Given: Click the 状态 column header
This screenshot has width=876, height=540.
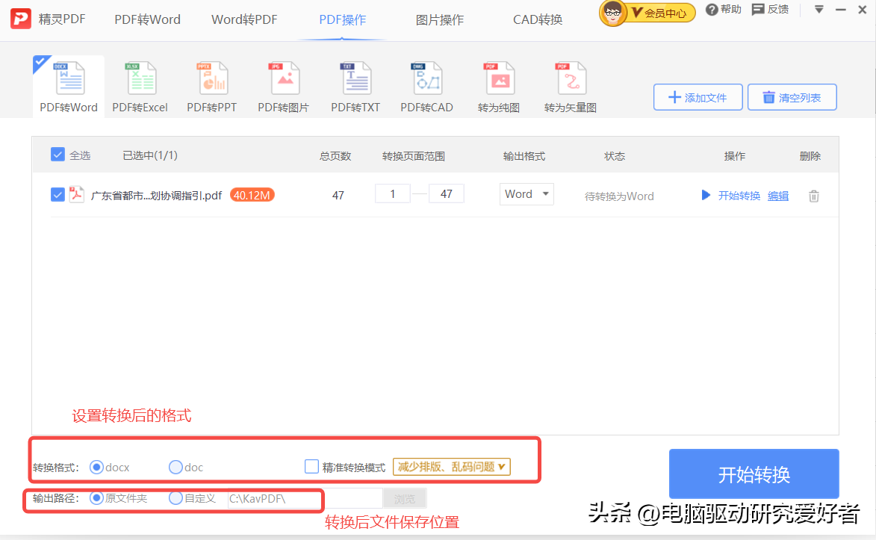Looking at the screenshot, I should point(615,156).
